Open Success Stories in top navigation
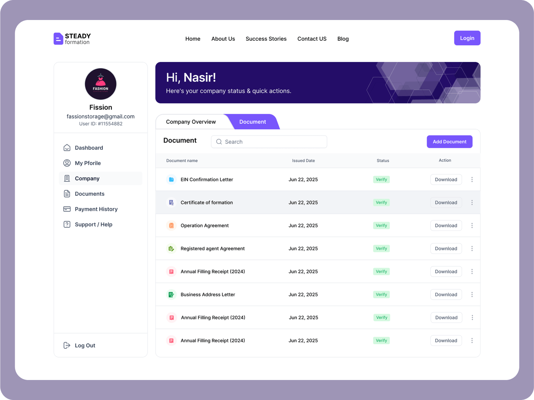Image resolution: width=534 pixels, height=400 pixels. coord(266,39)
